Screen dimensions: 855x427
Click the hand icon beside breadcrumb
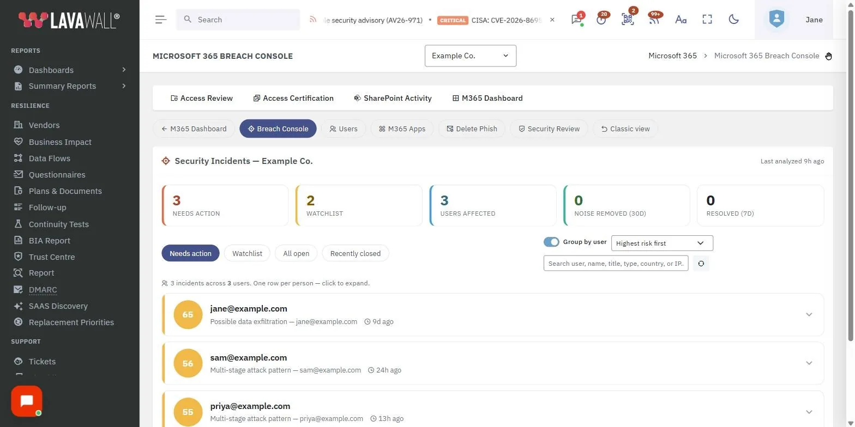828,56
